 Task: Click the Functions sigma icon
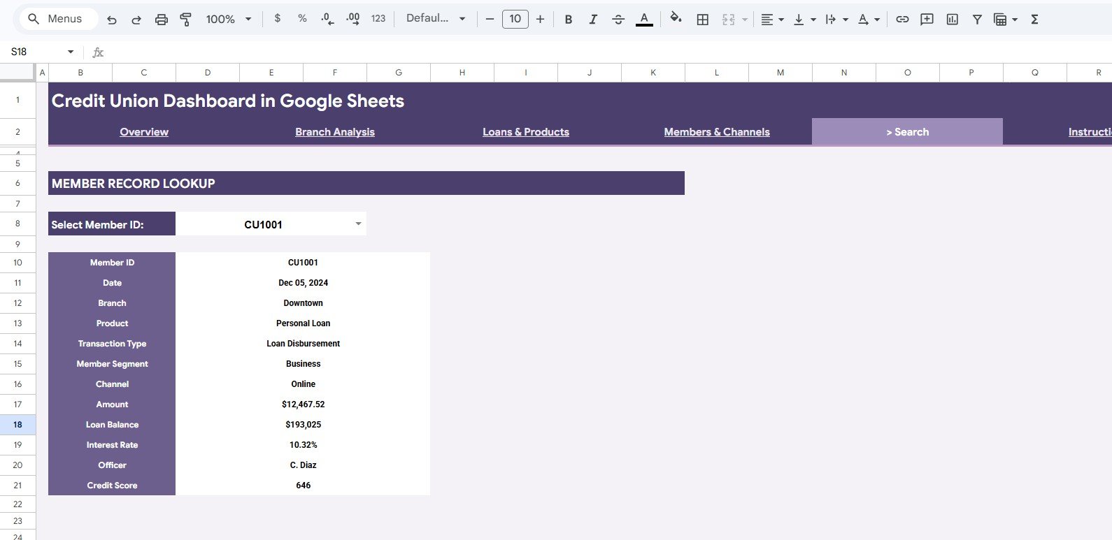pyautogui.click(x=1034, y=20)
